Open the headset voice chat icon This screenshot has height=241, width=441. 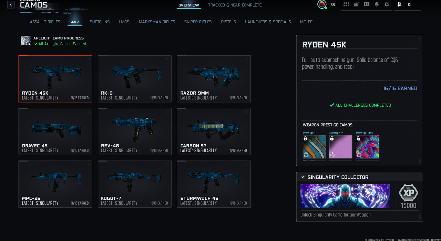367,4
